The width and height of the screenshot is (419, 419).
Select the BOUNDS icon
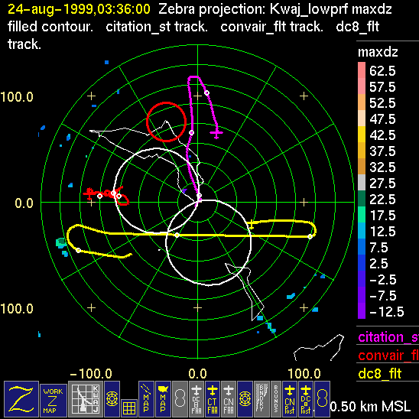click(276, 398)
